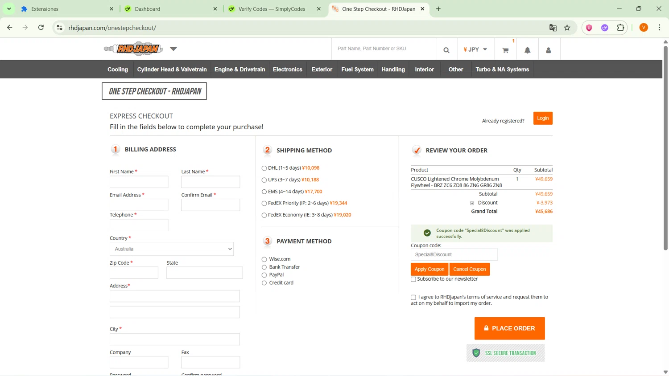Click the Coupon code input field

pyautogui.click(x=454, y=255)
